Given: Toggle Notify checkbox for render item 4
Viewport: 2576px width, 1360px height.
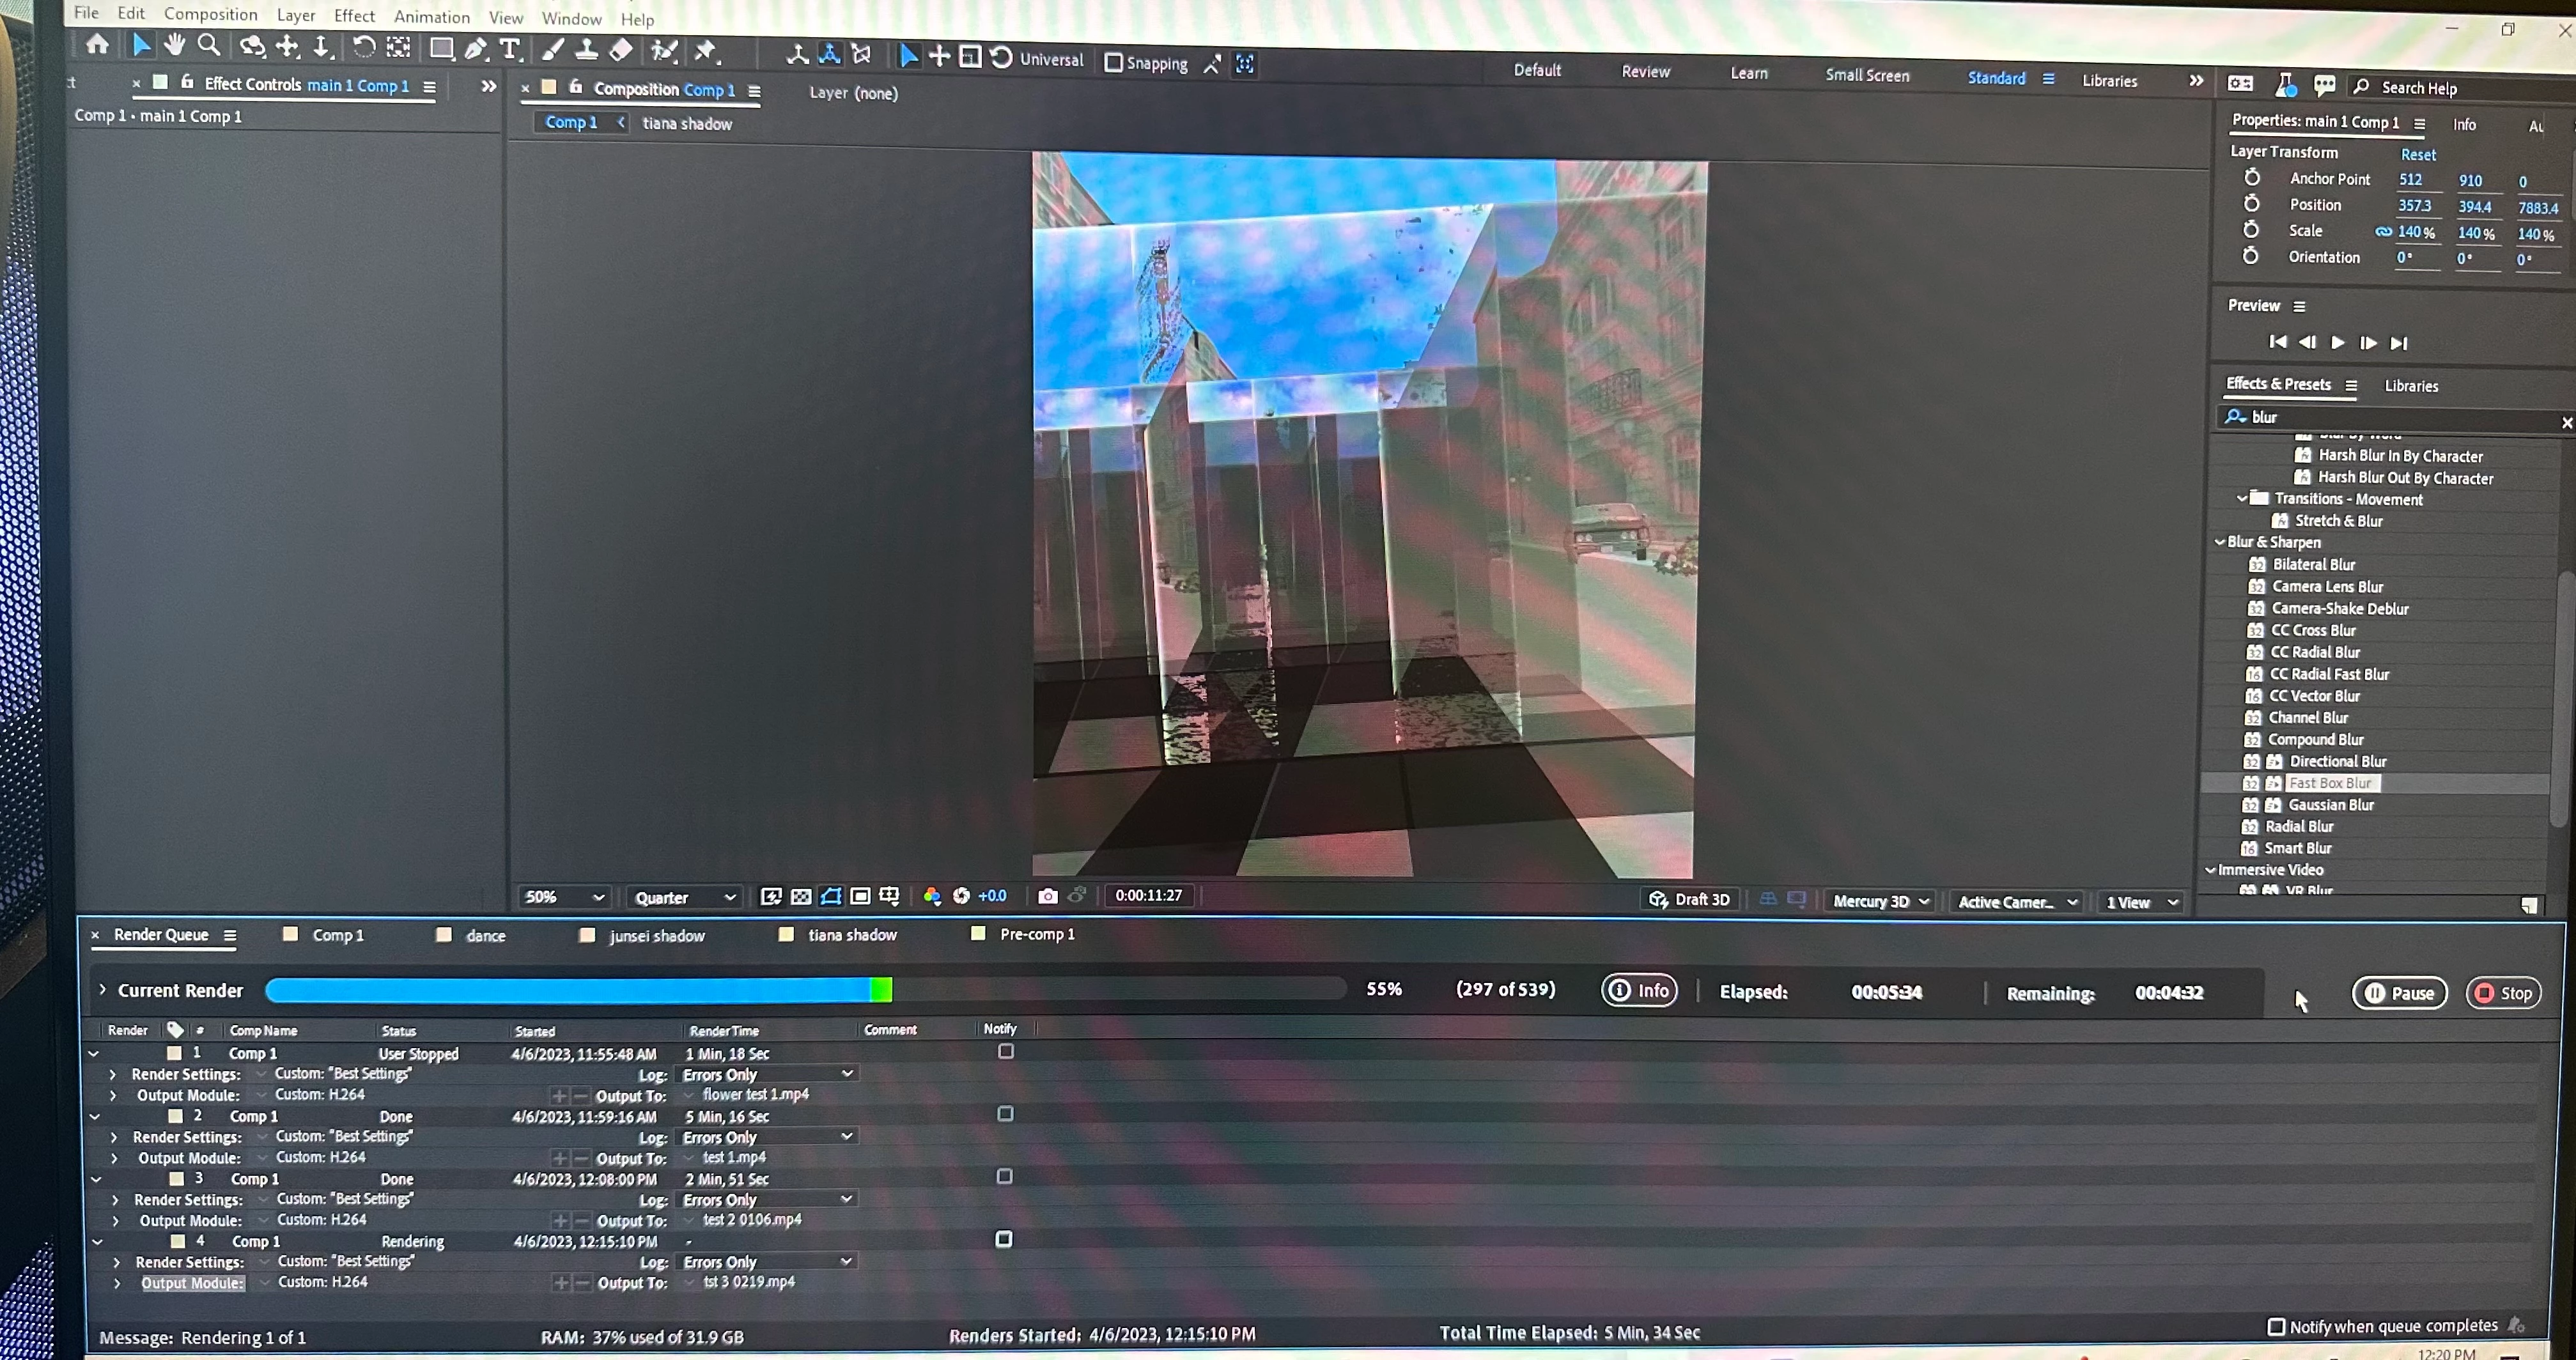Looking at the screenshot, I should point(1004,1239).
